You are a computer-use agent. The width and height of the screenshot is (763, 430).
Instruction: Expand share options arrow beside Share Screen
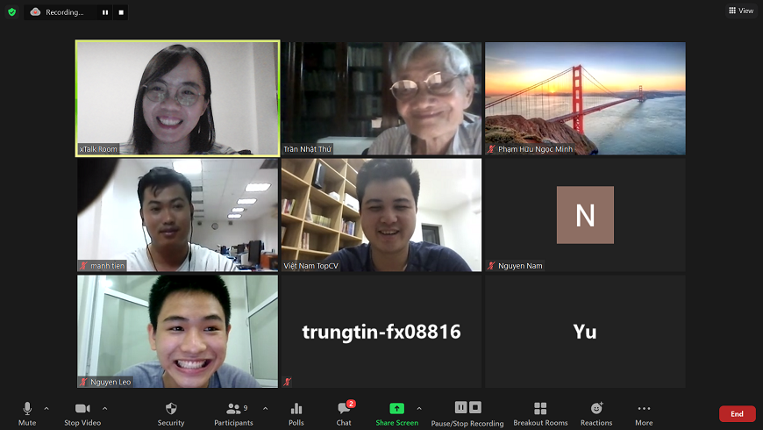click(419, 408)
